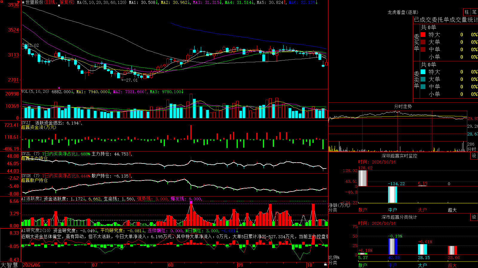The height and width of the screenshot is (268, 478).
Task: Click the white asterisk marker below the stock name
Action: 59,6
